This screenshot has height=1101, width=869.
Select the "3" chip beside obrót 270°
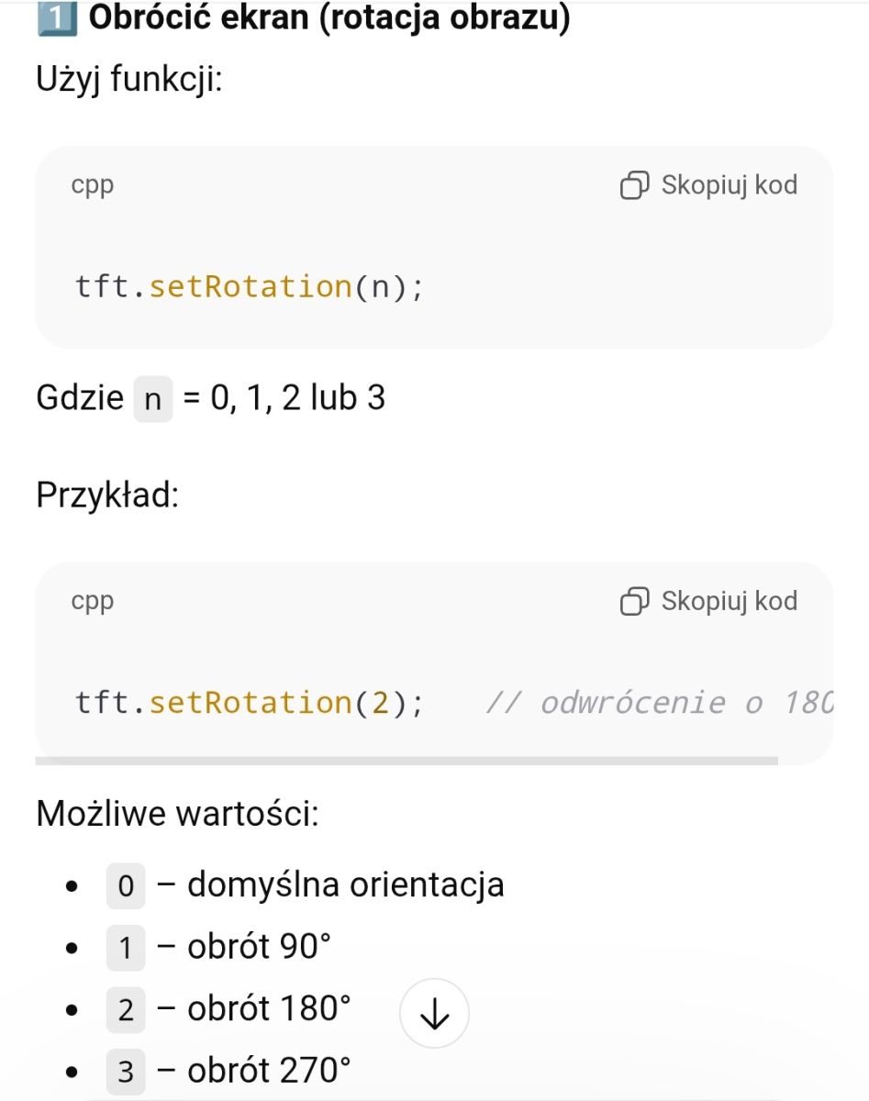click(x=126, y=1072)
